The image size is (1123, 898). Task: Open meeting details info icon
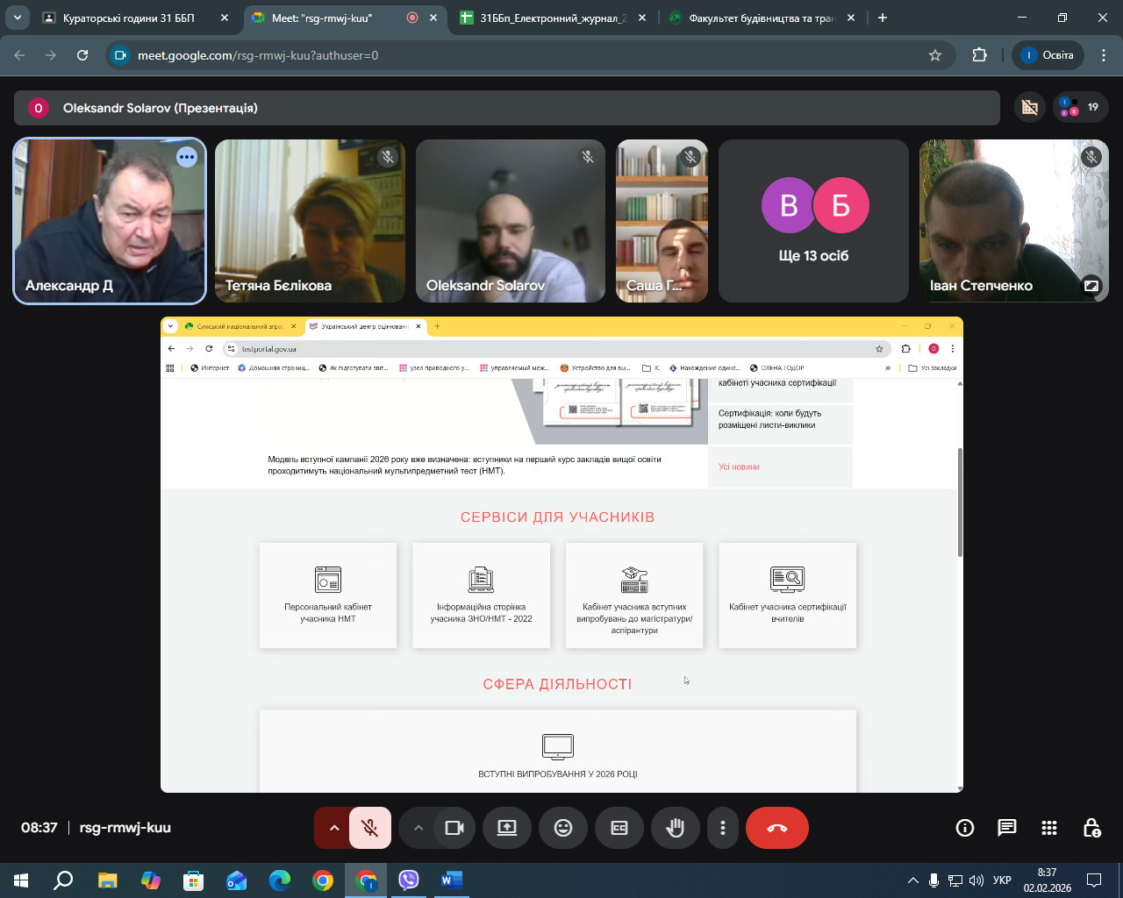(x=964, y=828)
